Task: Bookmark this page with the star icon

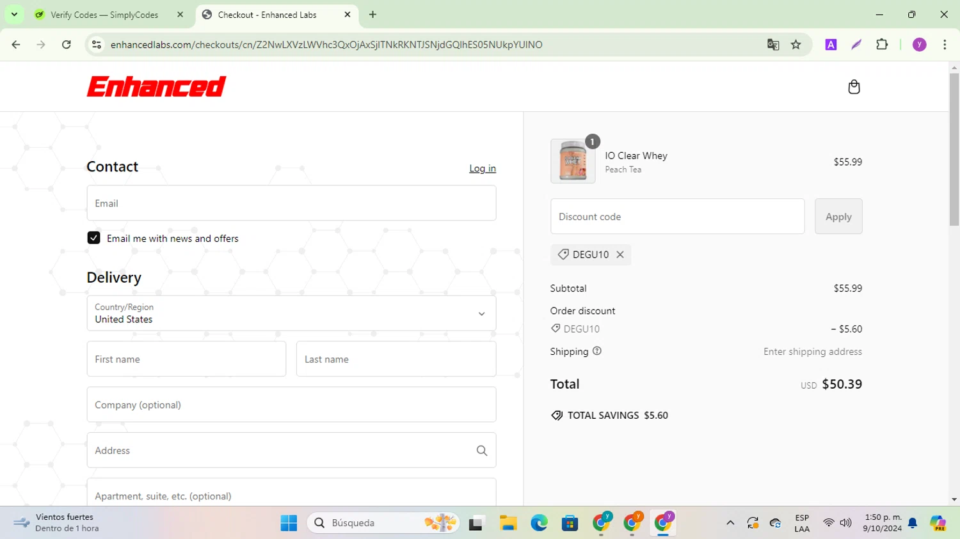Action: [796, 45]
